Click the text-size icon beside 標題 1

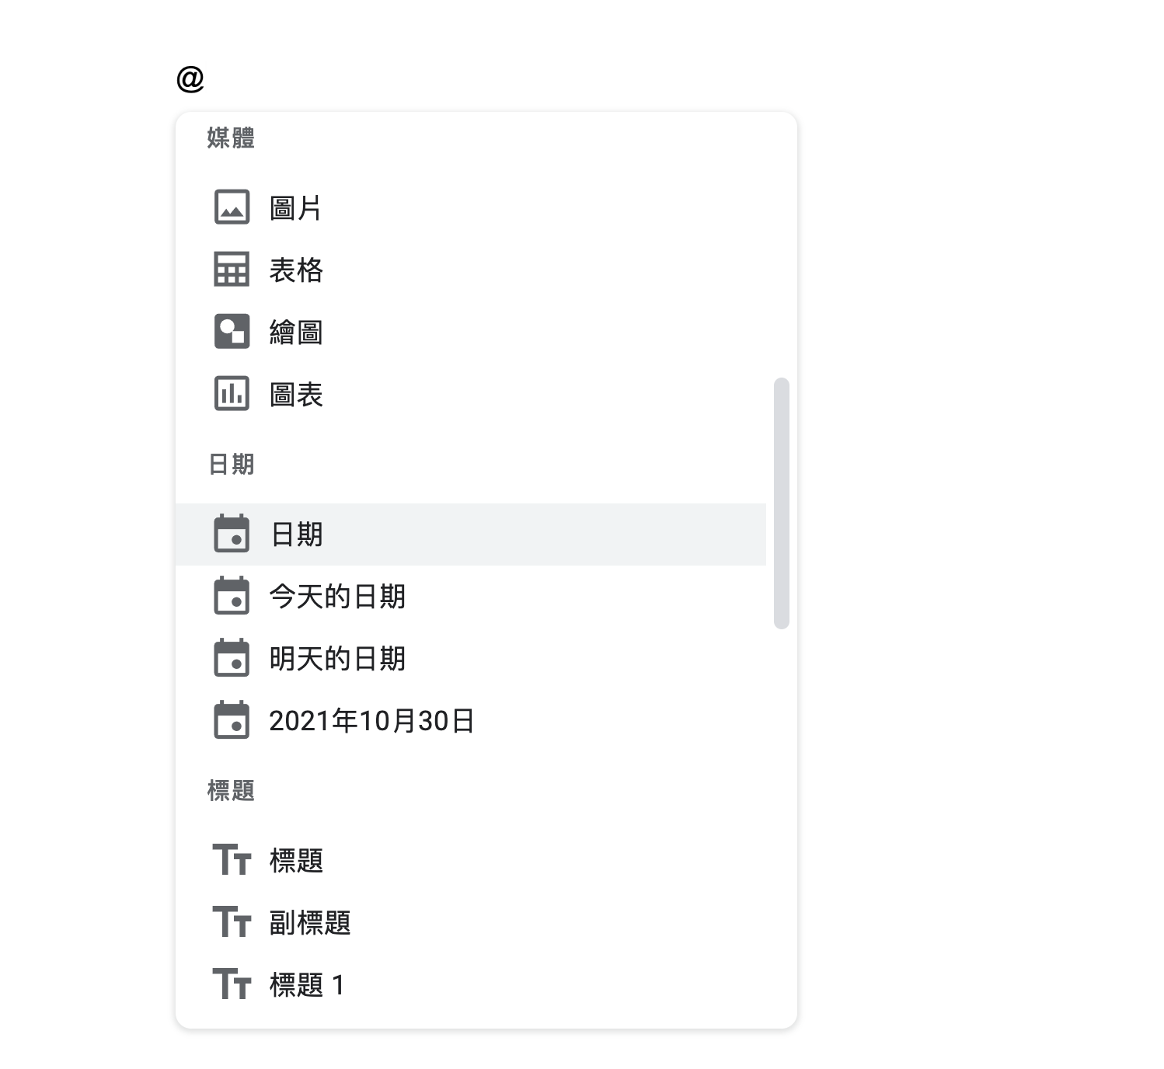tap(232, 984)
